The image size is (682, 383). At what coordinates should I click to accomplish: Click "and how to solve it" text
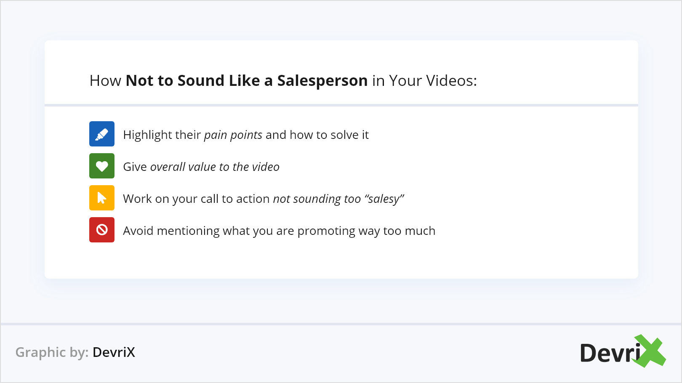pyautogui.click(x=317, y=135)
